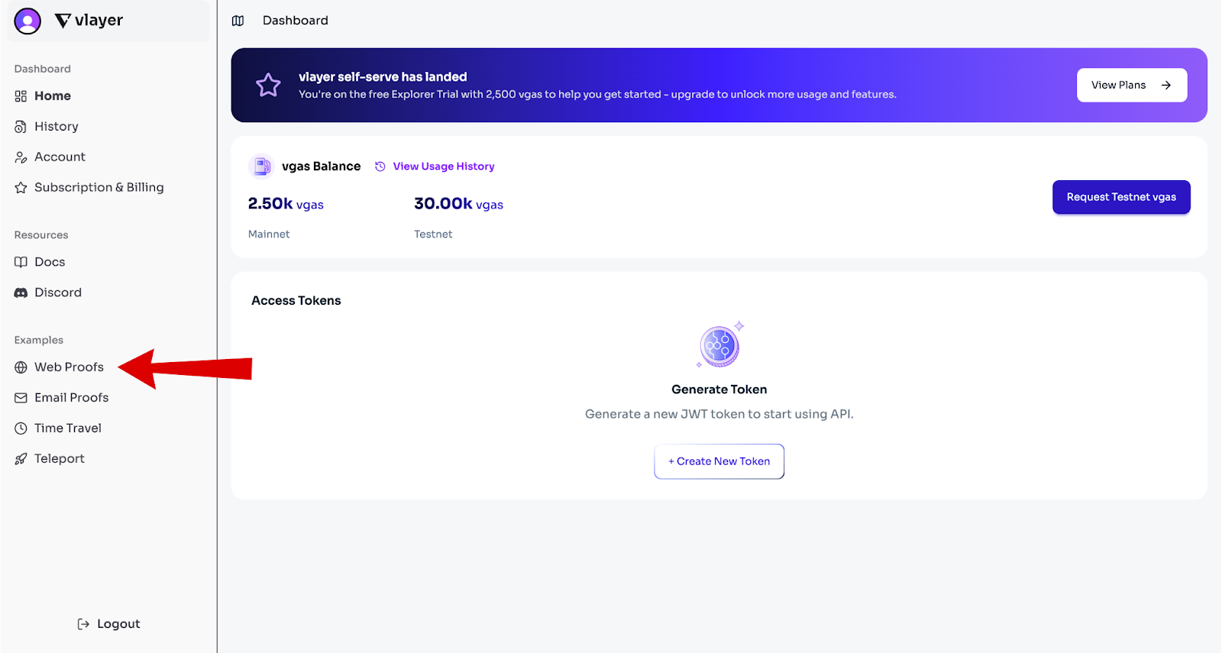
Task: Click the Testnet label
Action: [x=433, y=234]
